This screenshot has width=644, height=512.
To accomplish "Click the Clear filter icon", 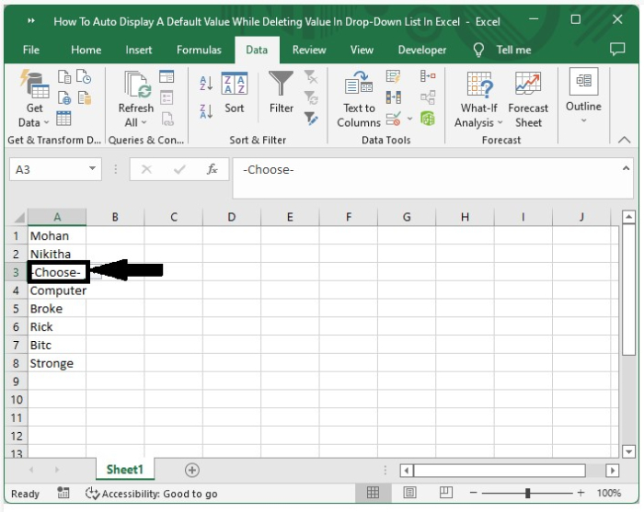I will coord(311,76).
